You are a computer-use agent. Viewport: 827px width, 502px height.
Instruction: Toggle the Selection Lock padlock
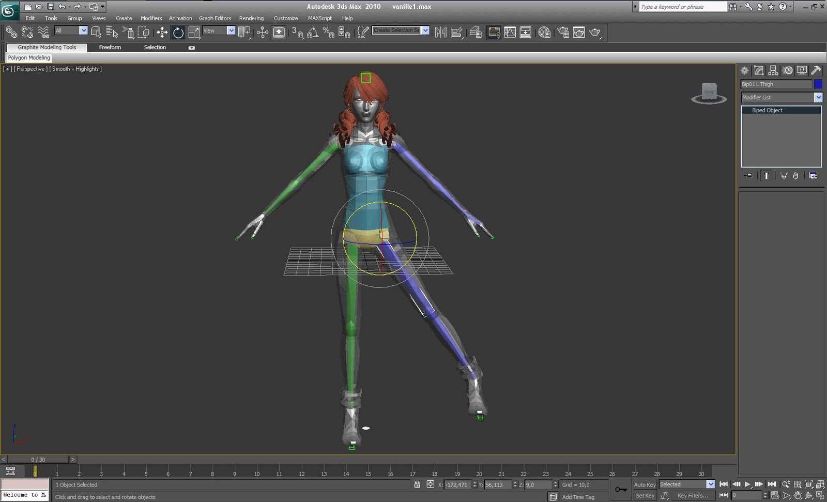point(417,484)
